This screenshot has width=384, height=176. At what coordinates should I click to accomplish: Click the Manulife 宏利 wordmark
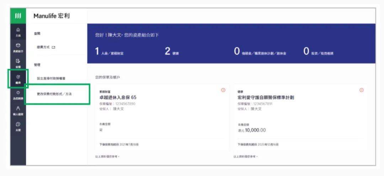click(52, 16)
